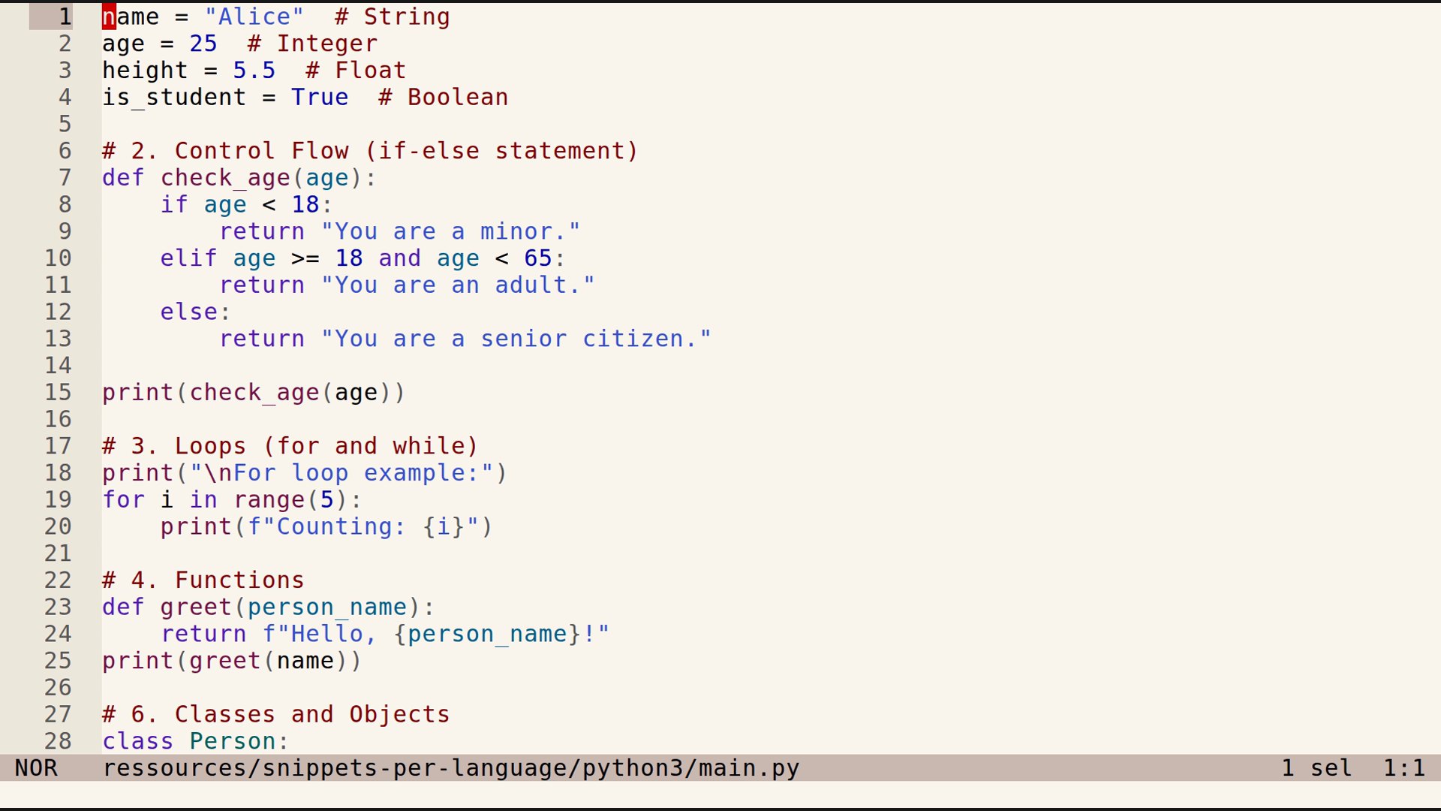Select the print(check_age(age)) call
1441x811 pixels.
point(253,391)
